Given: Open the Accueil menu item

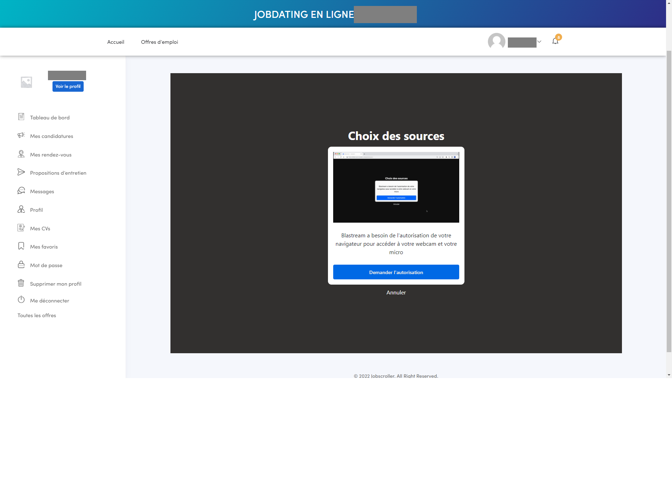Looking at the screenshot, I should click(115, 42).
